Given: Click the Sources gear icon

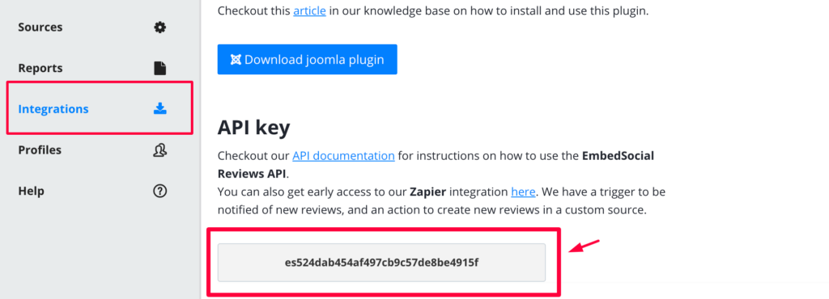Looking at the screenshot, I should [x=159, y=27].
